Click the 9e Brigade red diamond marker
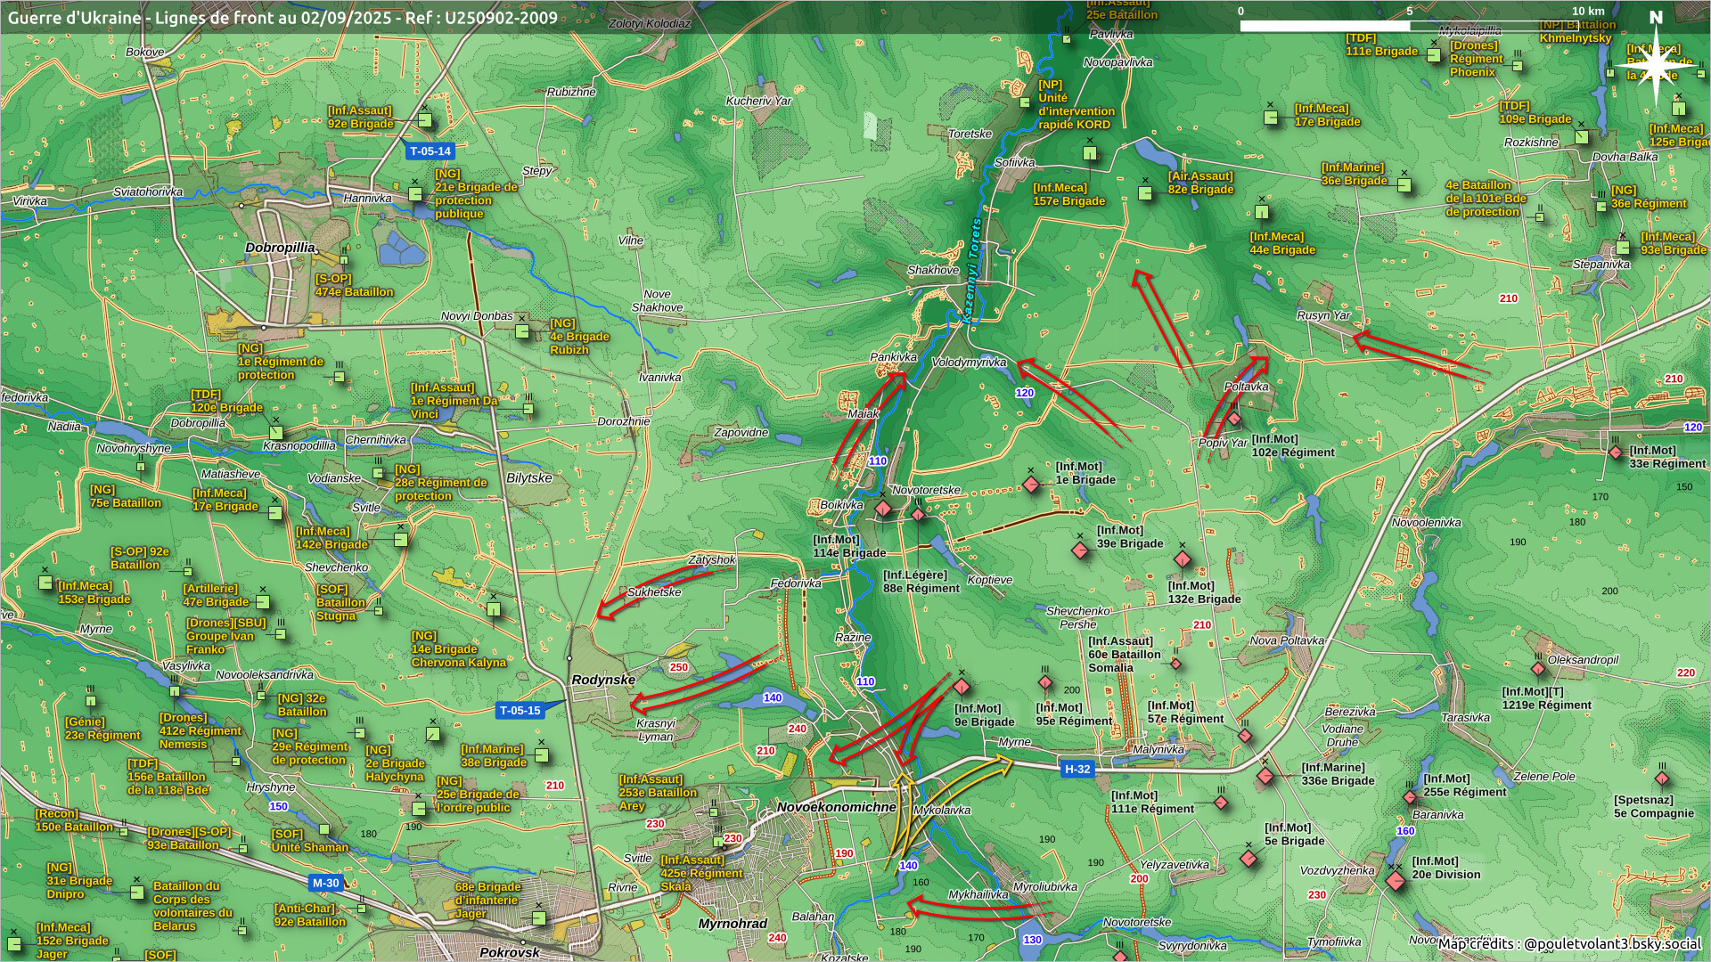The image size is (1711, 962). click(961, 687)
